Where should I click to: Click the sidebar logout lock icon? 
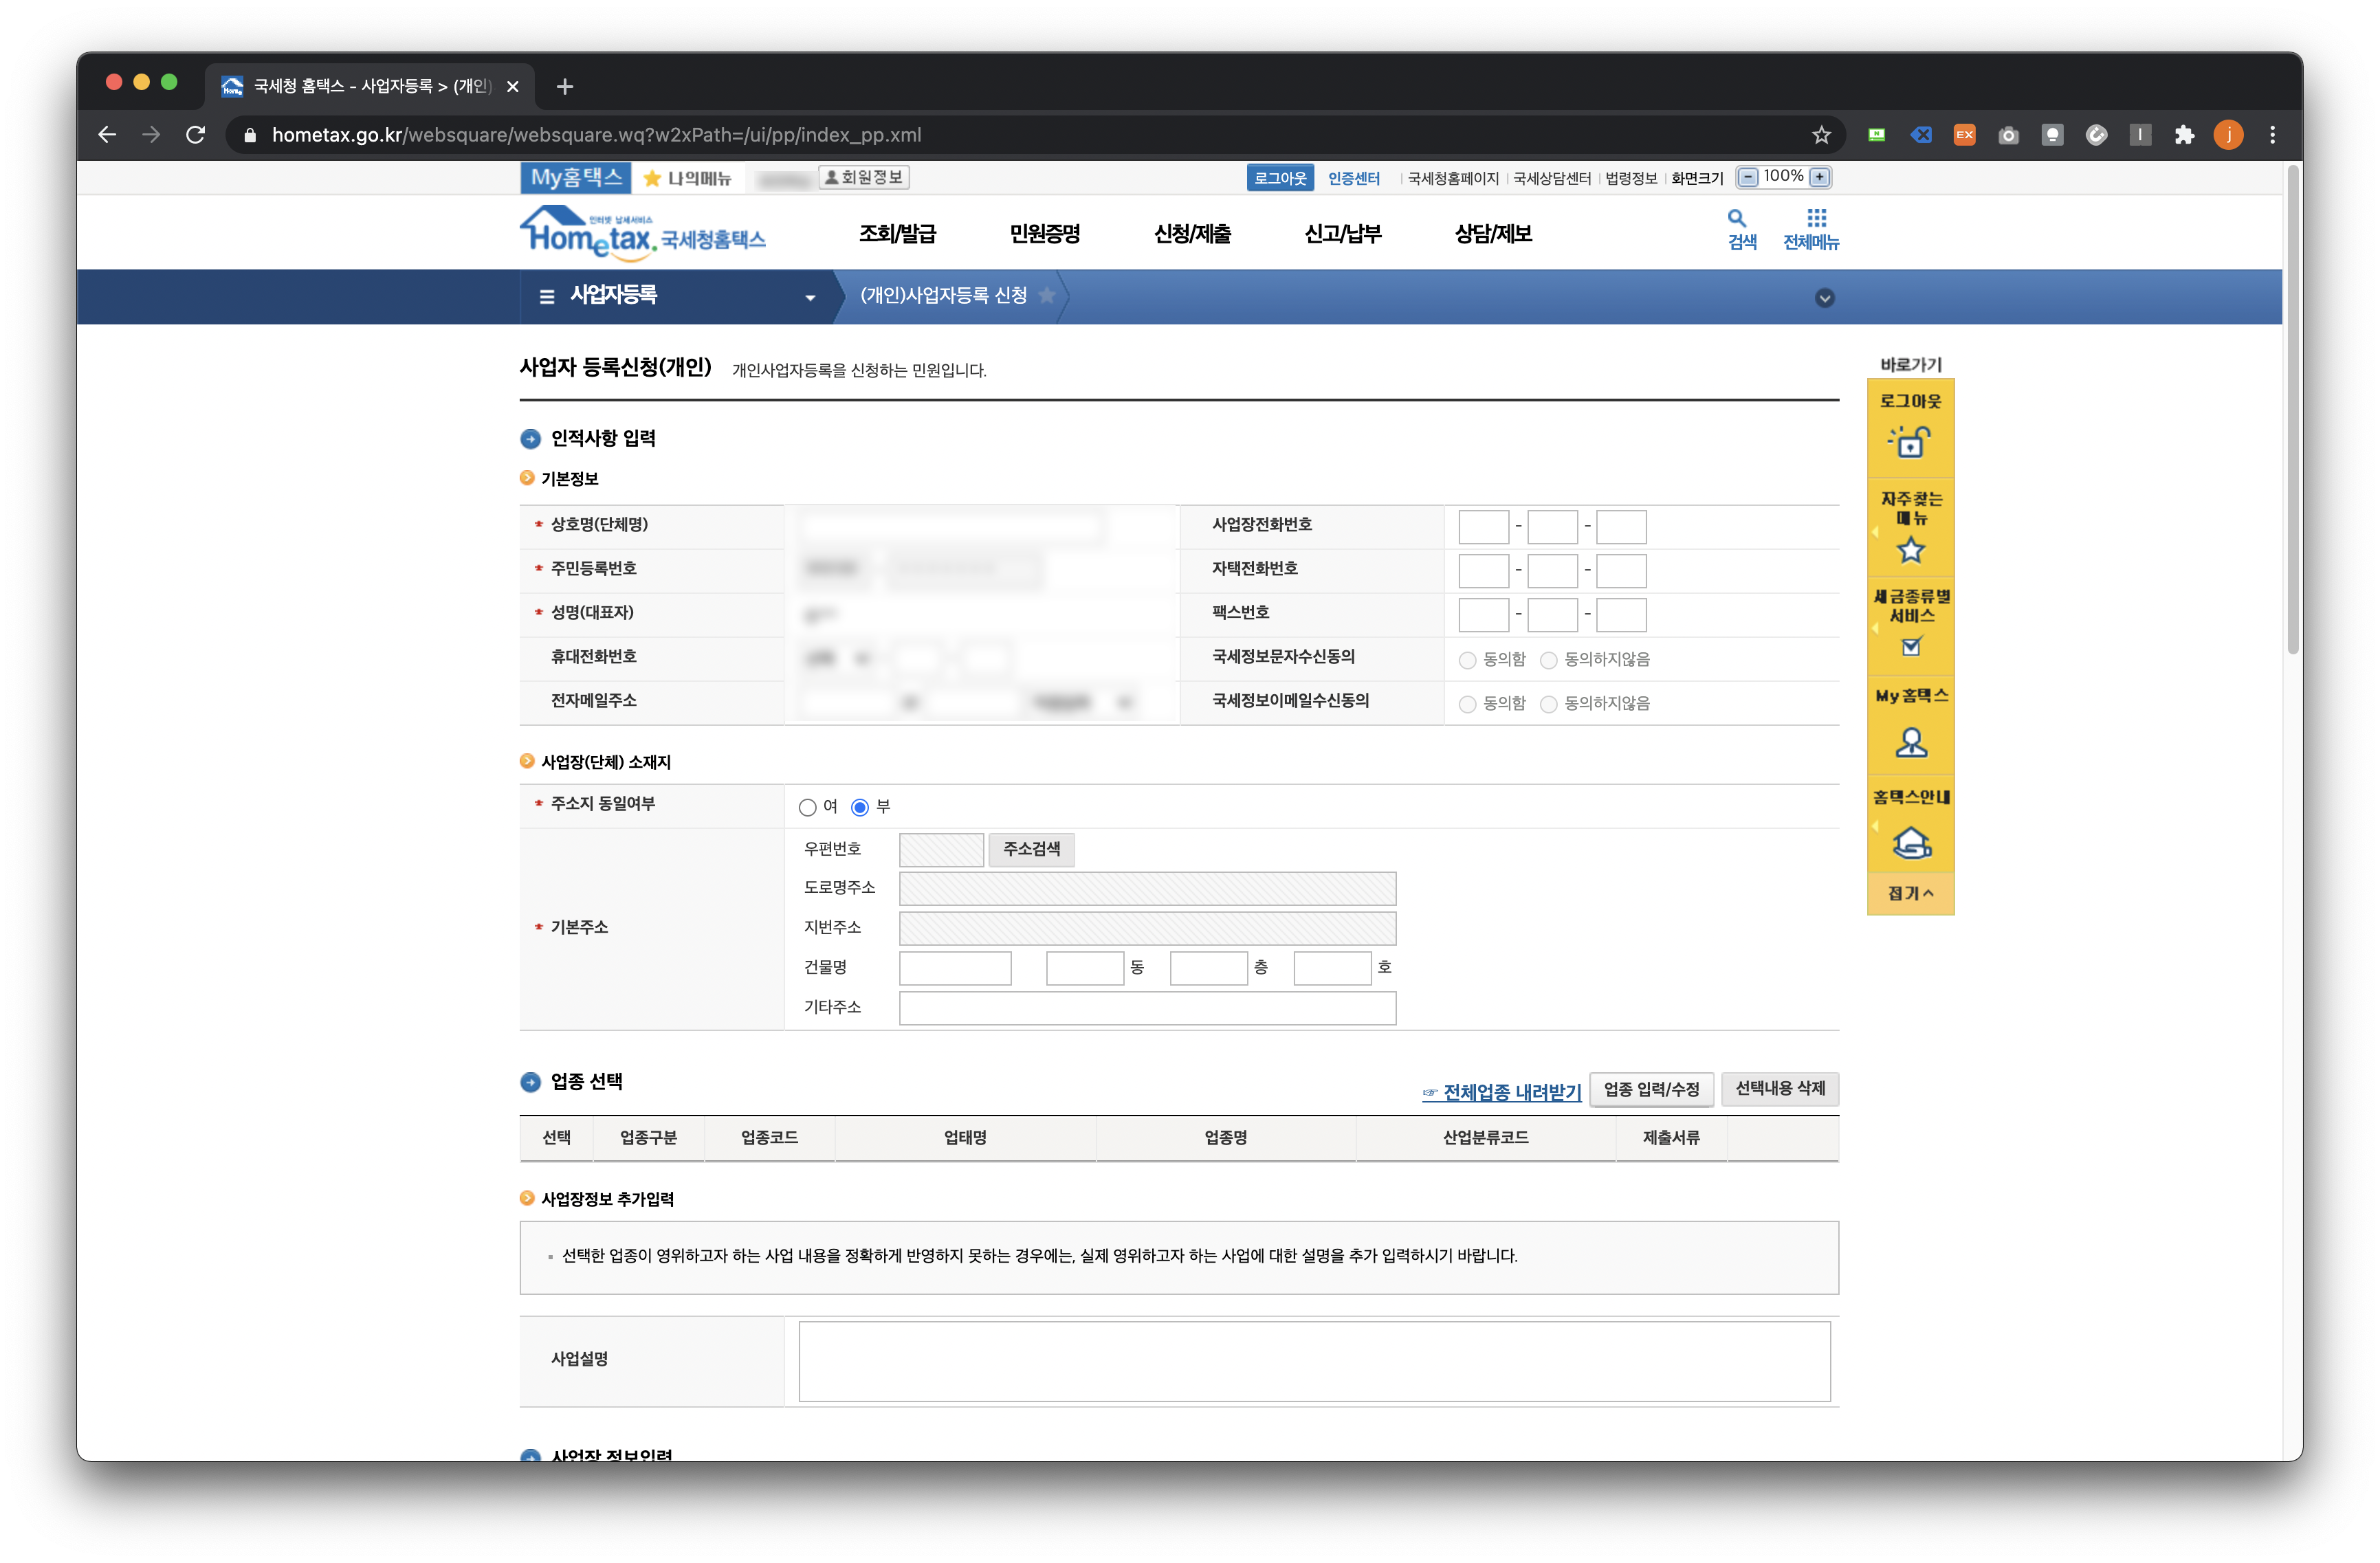[1910, 441]
